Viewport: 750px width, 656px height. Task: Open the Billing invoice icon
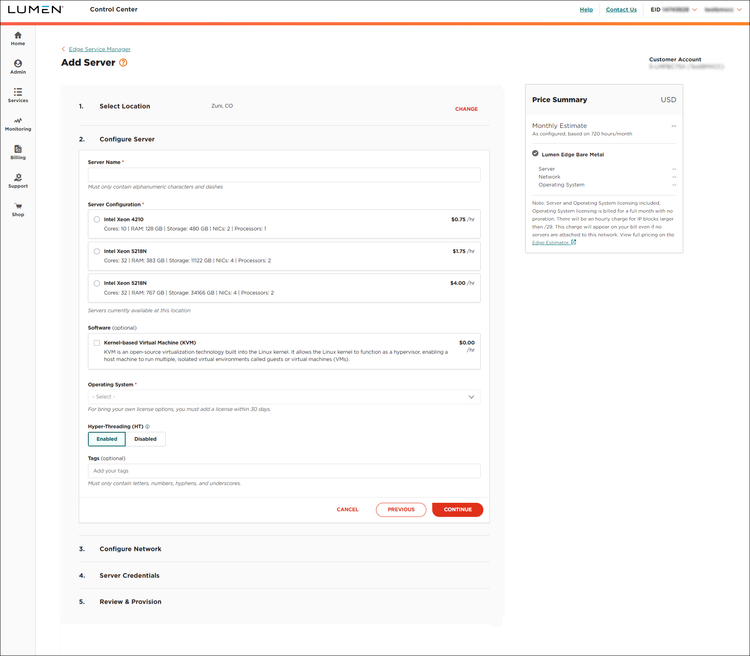tap(18, 149)
